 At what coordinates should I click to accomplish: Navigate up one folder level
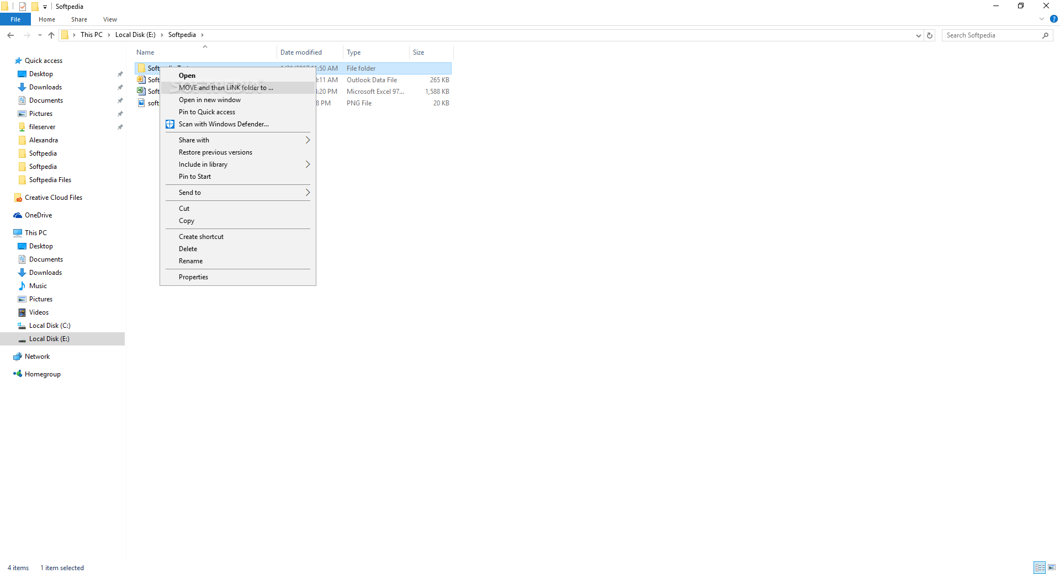click(51, 35)
